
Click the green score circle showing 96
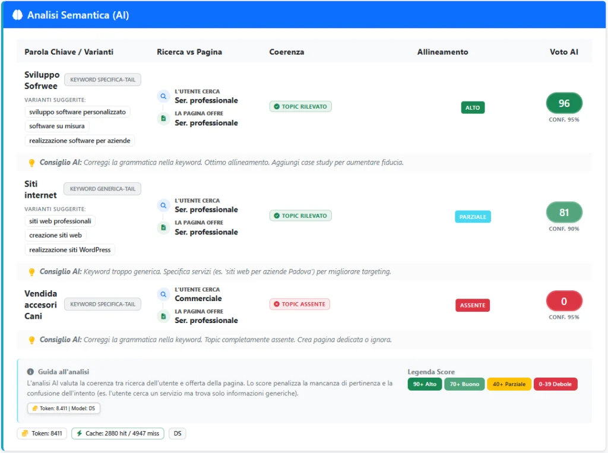563,103
